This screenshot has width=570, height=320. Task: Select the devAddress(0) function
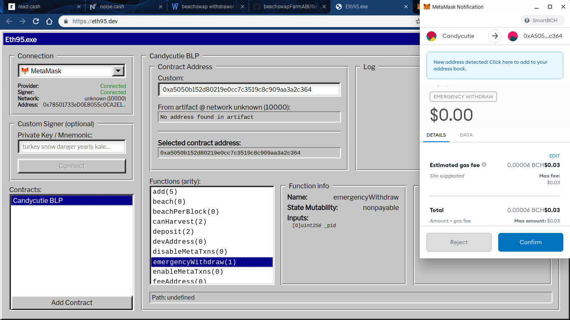[x=212, y=242]
